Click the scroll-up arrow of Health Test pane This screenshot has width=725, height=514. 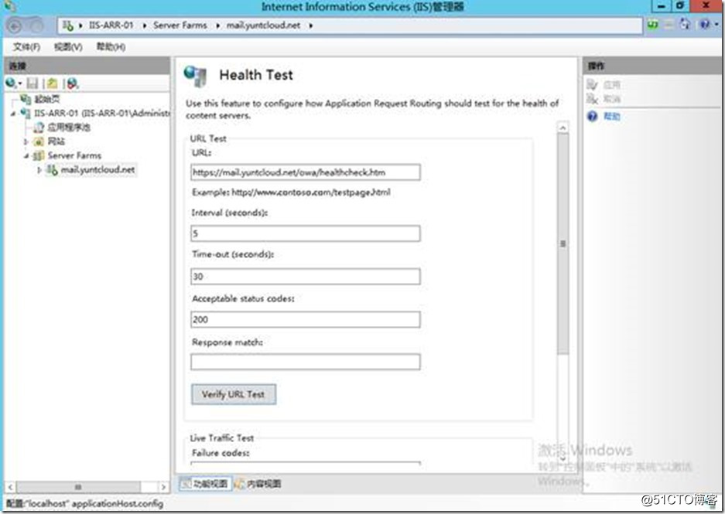(x=563, y=128)
